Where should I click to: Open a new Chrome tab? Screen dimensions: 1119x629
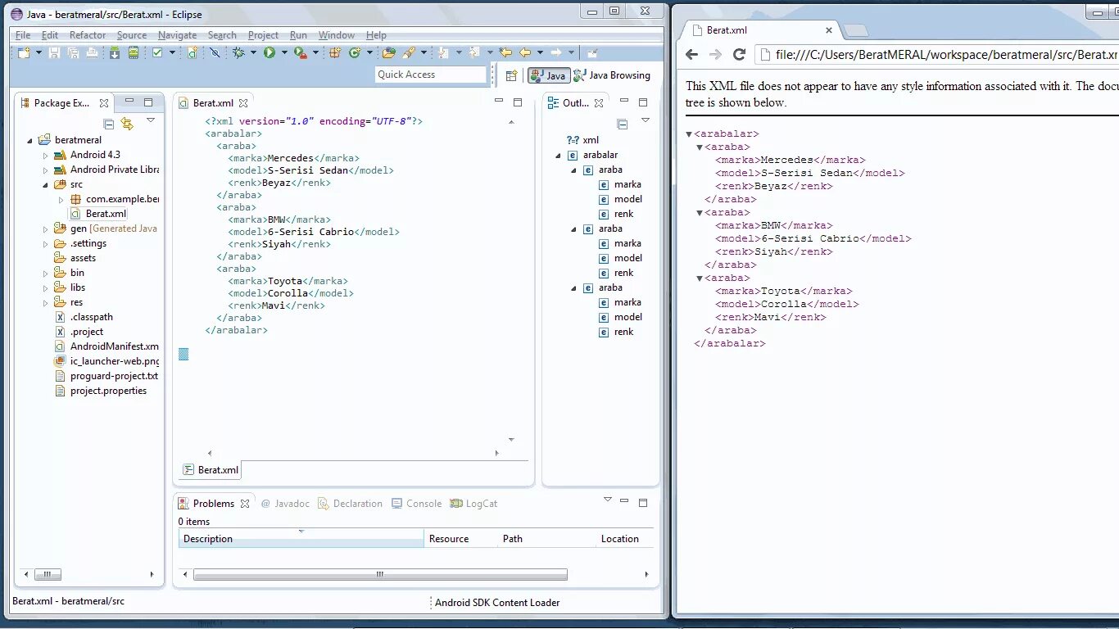[856, 31]
